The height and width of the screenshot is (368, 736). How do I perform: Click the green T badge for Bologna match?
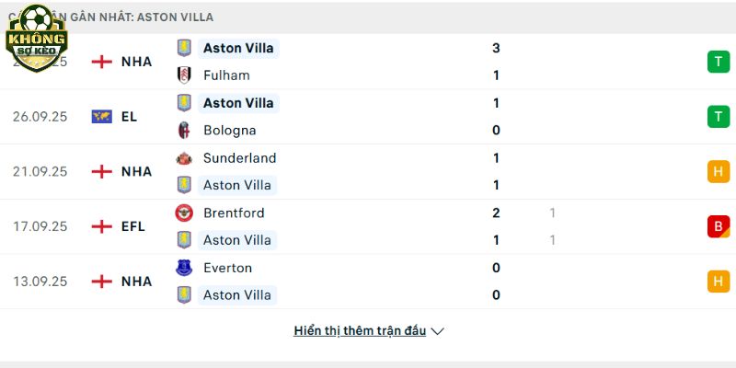click(x=718, y=117)
